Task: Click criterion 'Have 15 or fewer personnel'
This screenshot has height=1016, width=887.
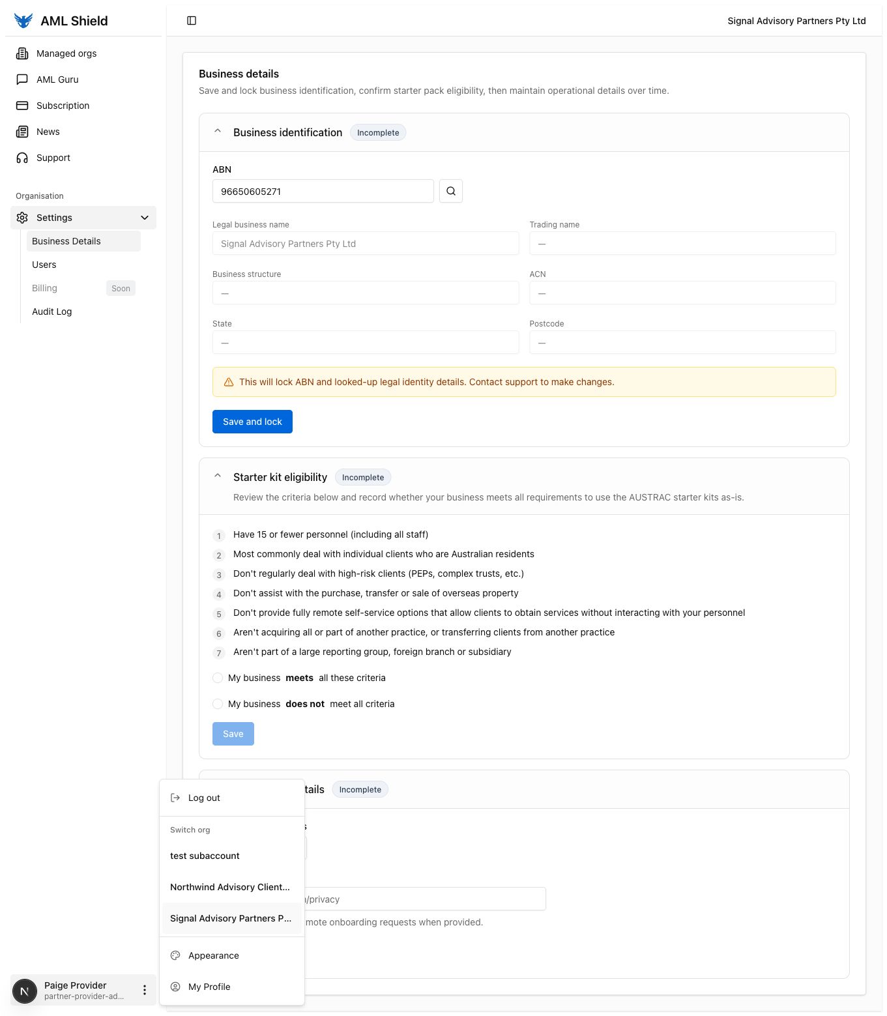Action: tap(330, 534)
